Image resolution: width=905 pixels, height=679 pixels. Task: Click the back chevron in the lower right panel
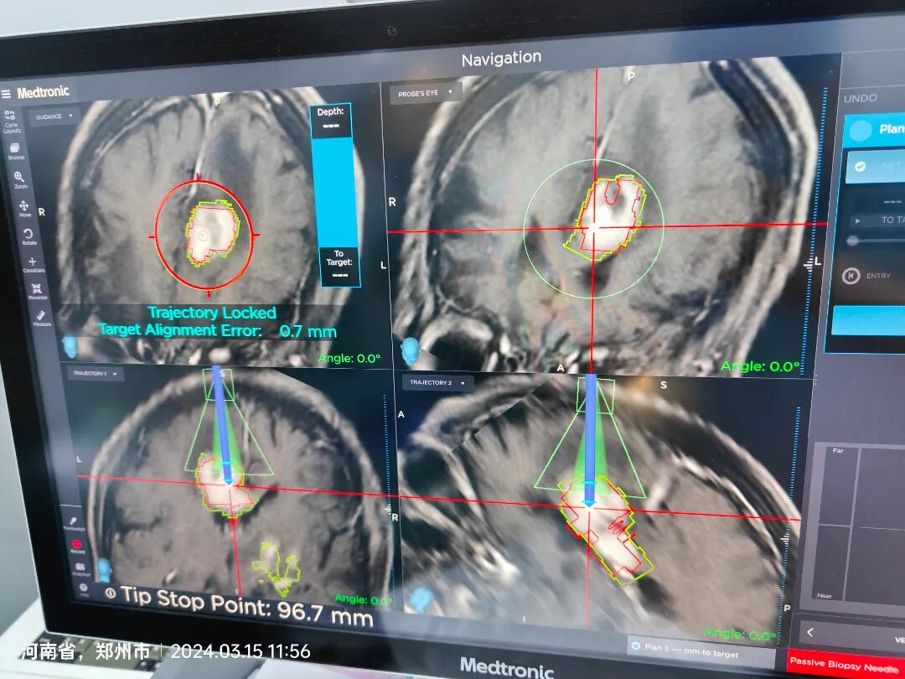(809, 632)
